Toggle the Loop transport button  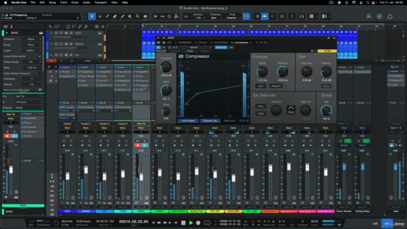pyautogui.click(x=207, y=223)
